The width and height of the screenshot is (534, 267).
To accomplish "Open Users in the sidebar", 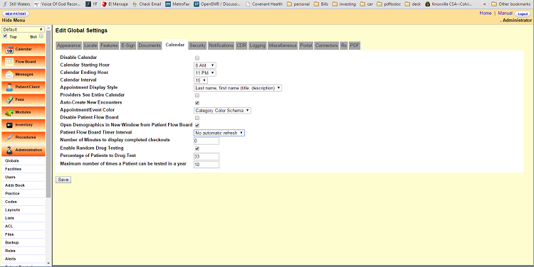I will click(x=10, y=177).
